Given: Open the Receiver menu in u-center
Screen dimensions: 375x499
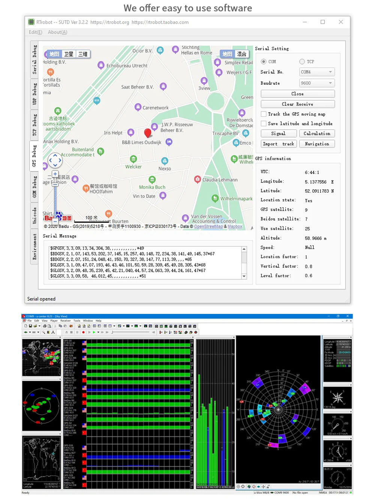Looking at the screenshot, I should [x=66, y=321].
